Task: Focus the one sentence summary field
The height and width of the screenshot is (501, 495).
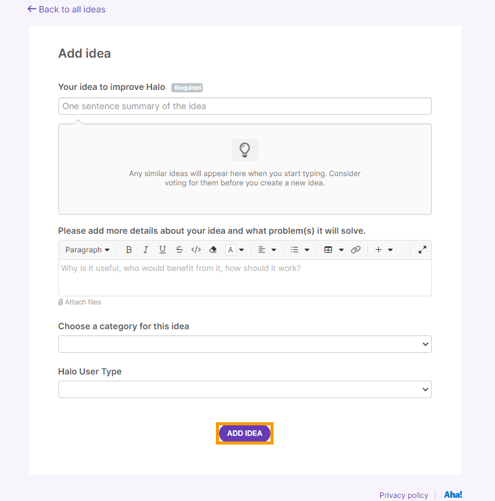Action: tap(245, 106)
